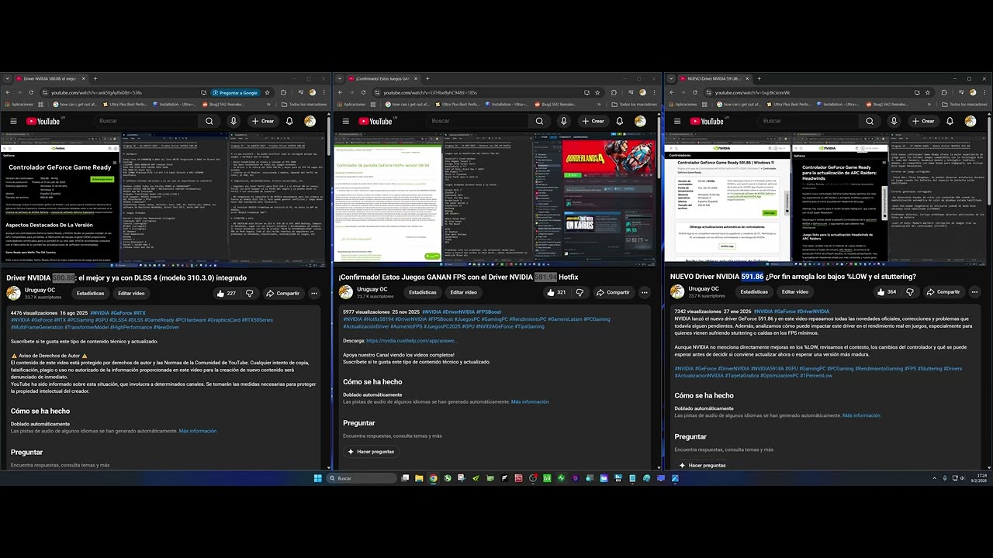The height and width of the screenshot is (558, 993).
Task: Open tab search dropdown in middle window
Action: coord(338,78)
